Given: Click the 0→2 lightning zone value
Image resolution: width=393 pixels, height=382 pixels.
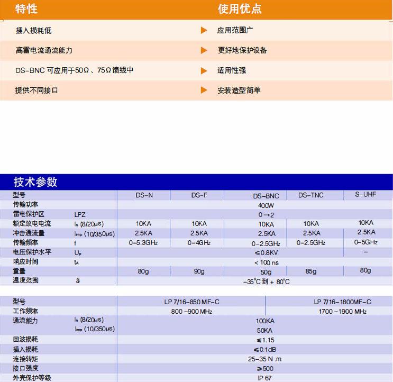Looking at the screenshot, I should 266,215.
